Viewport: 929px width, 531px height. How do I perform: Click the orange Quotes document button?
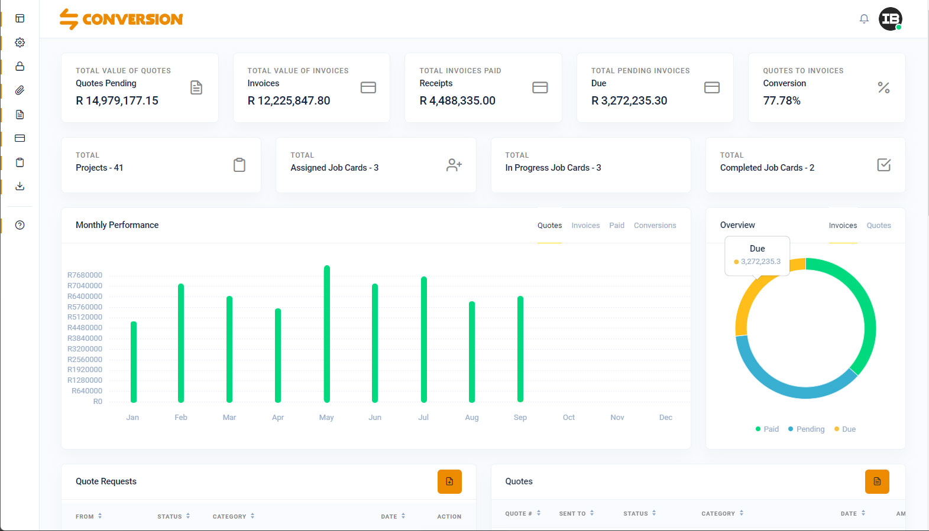click(877, 481)
